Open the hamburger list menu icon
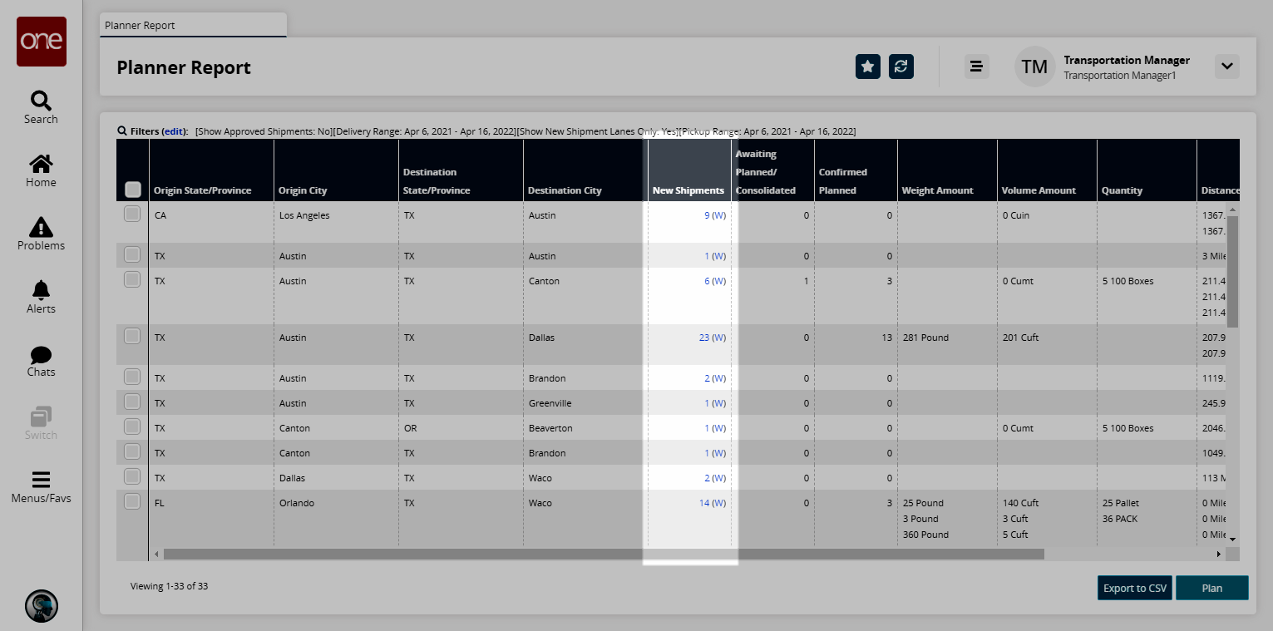 point(976,67)
